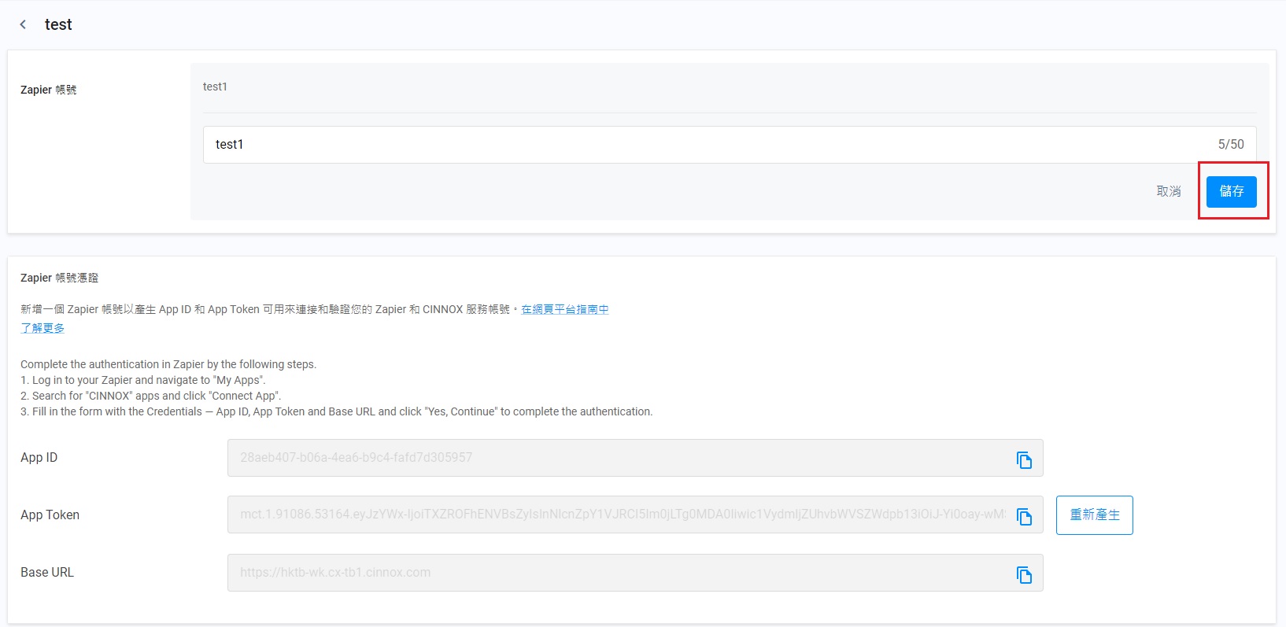
Task: Click step 2 'Search for CINNOX apps'
Action: point(151,396)
